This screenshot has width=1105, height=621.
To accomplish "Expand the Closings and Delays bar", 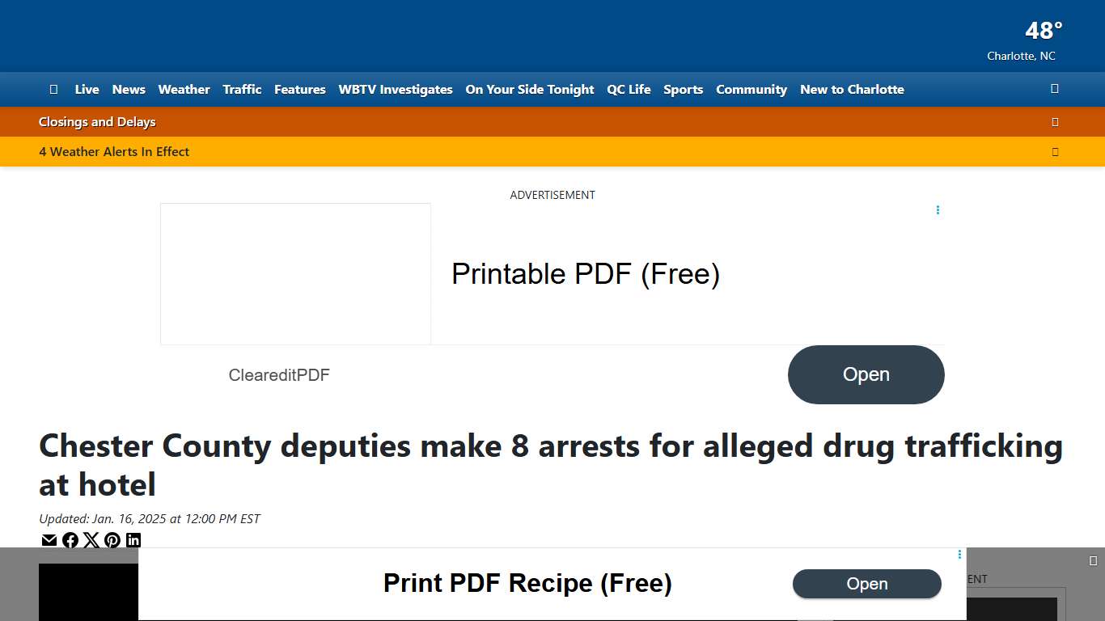I will tap(1055, 122).
